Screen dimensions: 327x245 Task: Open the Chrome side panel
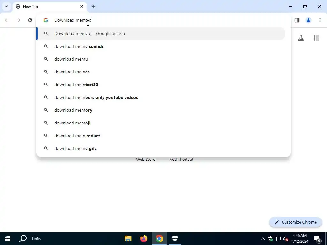297,20
